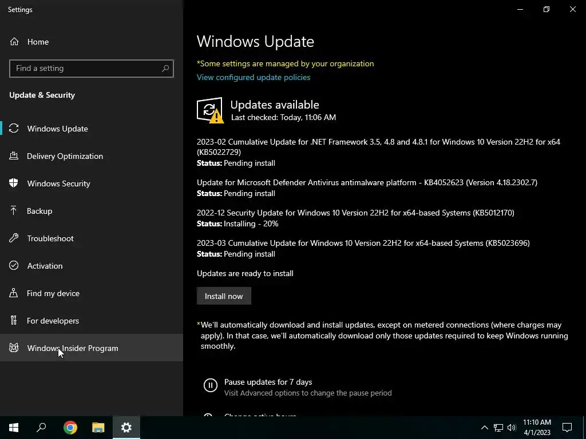Click the search magnifier in Find a setting
This screenshot has width=586, height=439.
coord(165,69)
